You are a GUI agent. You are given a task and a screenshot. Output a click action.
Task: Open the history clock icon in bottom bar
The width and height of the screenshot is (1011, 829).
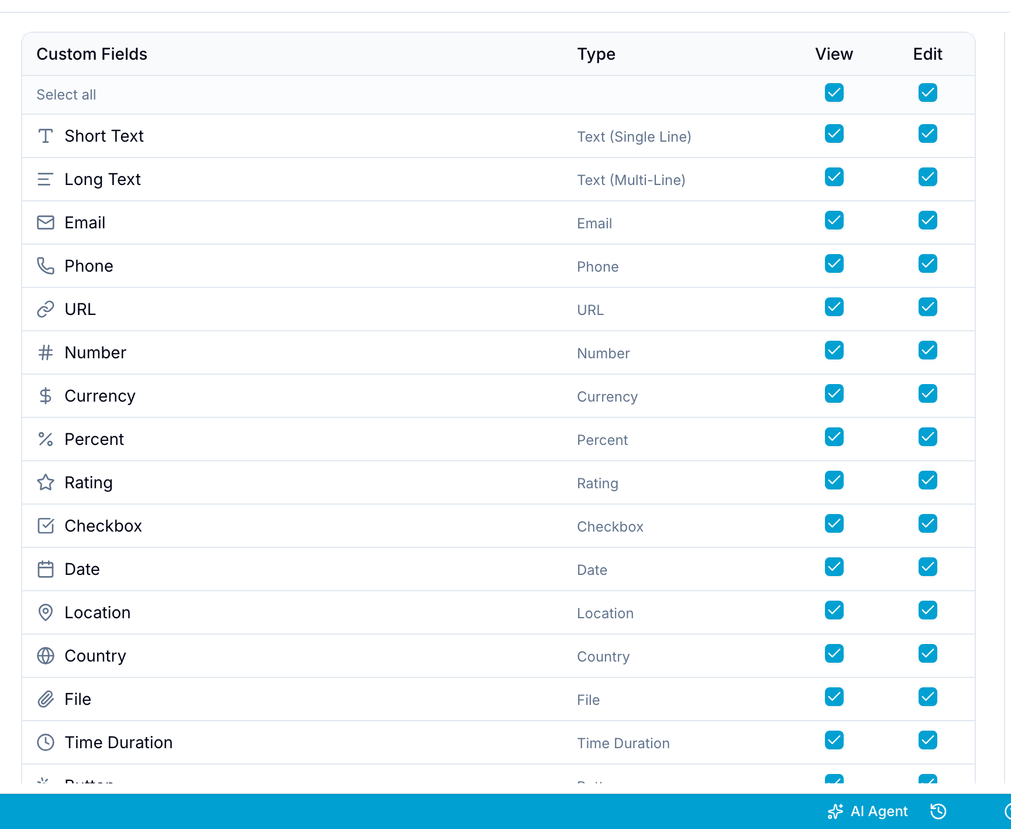(x=938, y=811)
